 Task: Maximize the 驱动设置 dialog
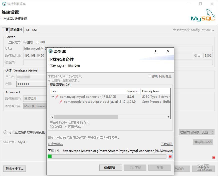(x=157, y=51)
